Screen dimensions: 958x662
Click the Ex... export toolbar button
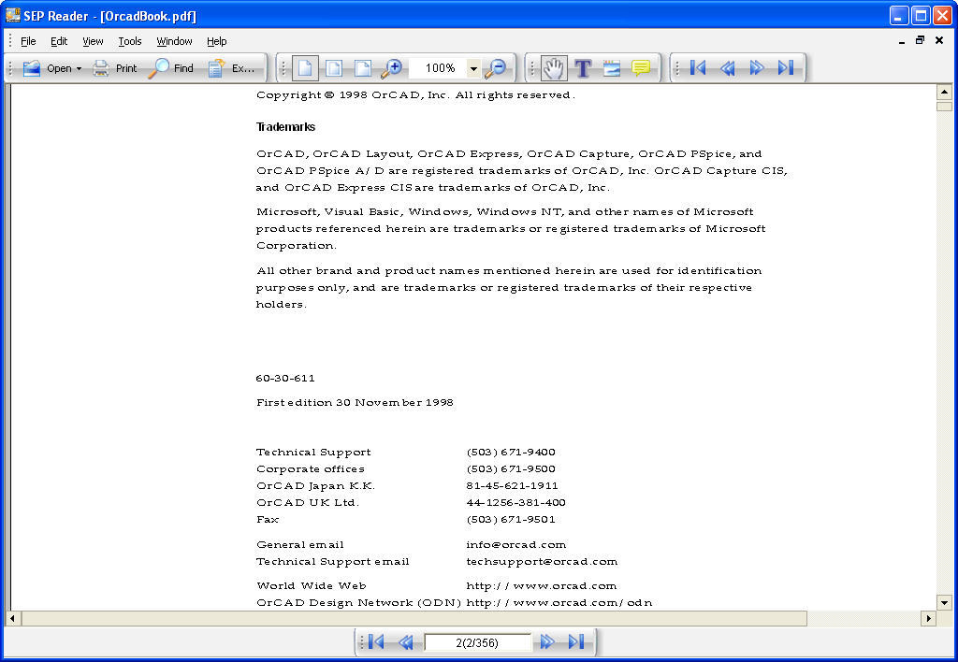[231, 67]
